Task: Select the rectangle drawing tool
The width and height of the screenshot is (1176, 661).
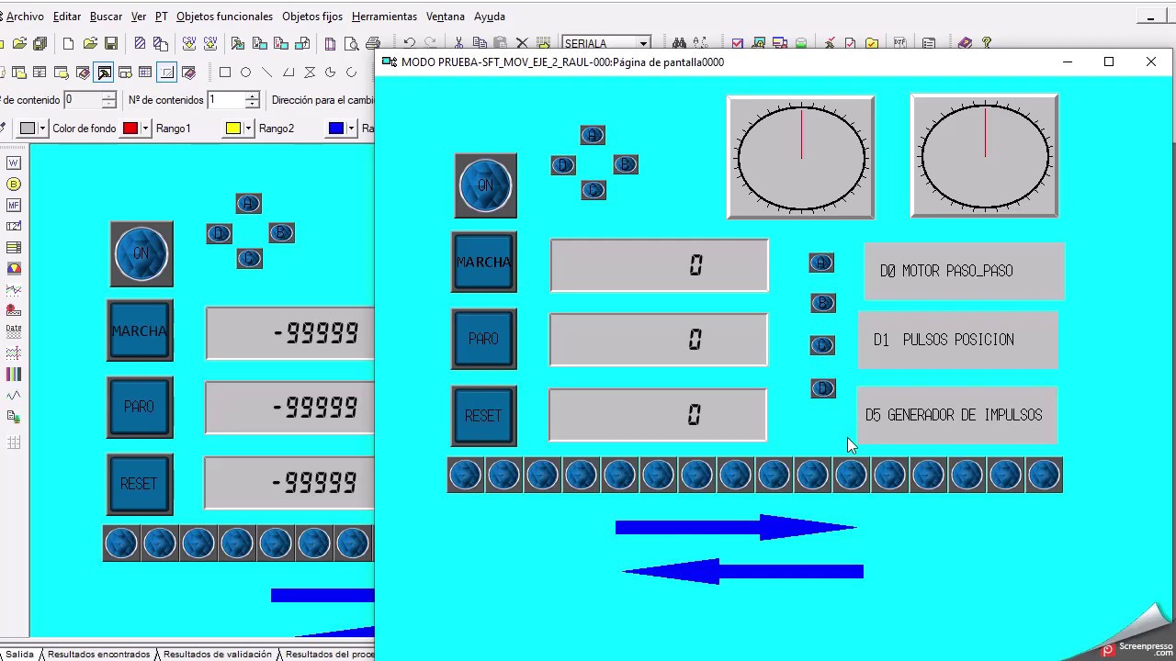Action: coord(225,73)
